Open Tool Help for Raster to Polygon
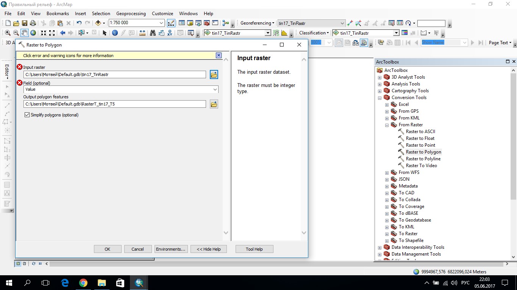517x290 pixels. click(x=254, y=249)
